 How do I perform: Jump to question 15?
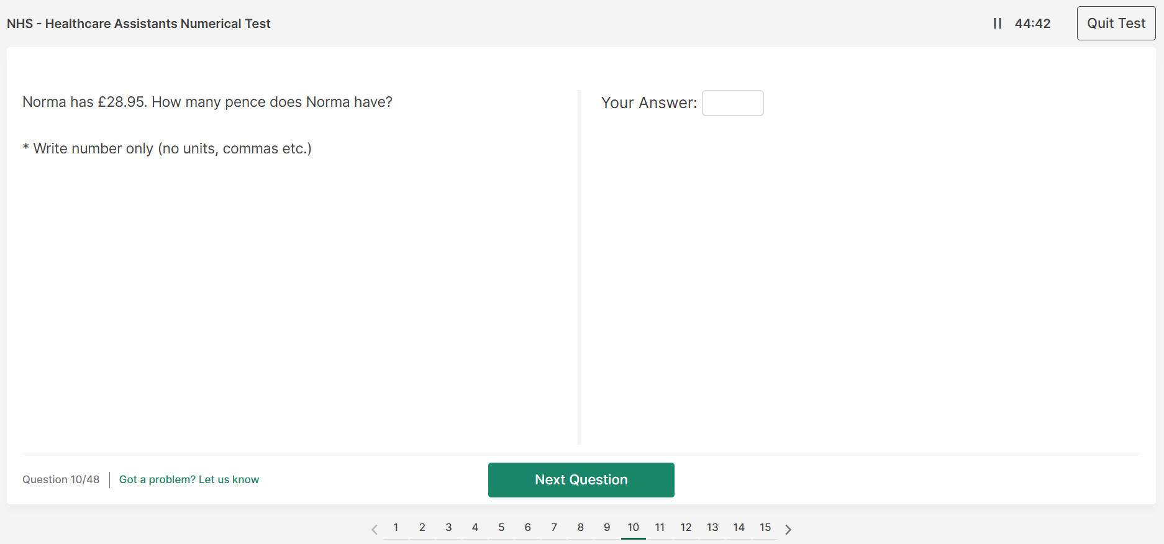tap(765, 527)
